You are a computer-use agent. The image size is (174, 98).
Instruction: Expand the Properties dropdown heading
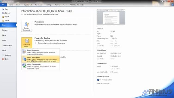pos(101,28)
